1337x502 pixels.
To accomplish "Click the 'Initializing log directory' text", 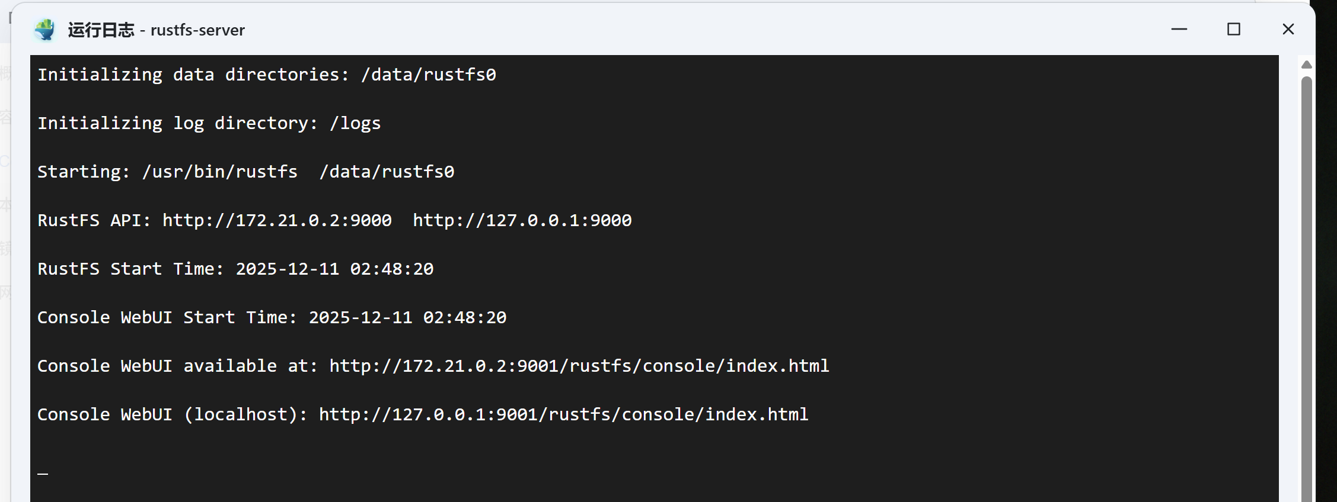I will [x=176, y=123].
